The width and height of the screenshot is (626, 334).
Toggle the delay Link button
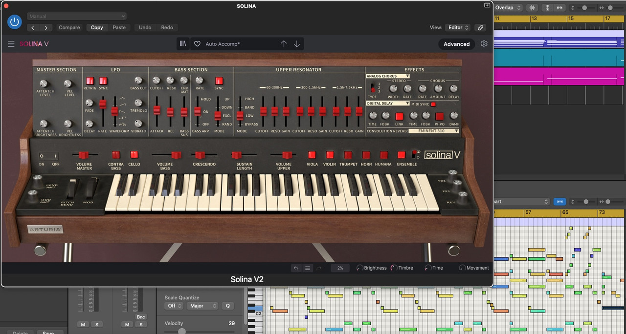(400, 116)
